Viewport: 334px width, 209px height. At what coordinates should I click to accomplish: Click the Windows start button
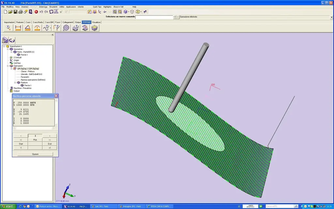(x=8, y=206)
